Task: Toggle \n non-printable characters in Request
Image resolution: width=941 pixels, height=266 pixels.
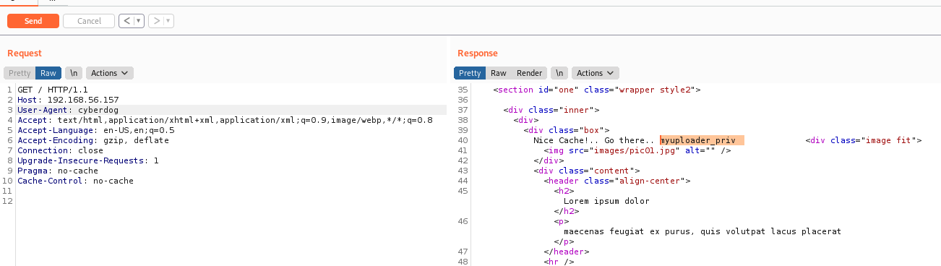Action: tap(74, 73)
